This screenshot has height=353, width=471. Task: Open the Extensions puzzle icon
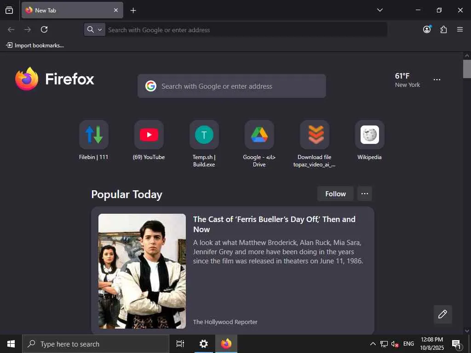click(x=443, y=29)
